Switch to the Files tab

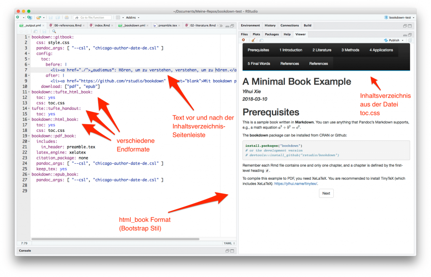coord(244,35)
